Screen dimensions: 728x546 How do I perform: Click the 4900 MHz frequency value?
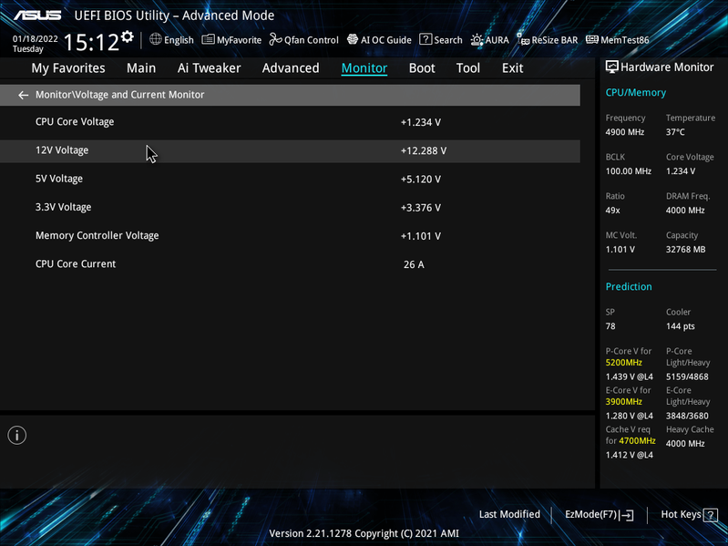(625, 132)
